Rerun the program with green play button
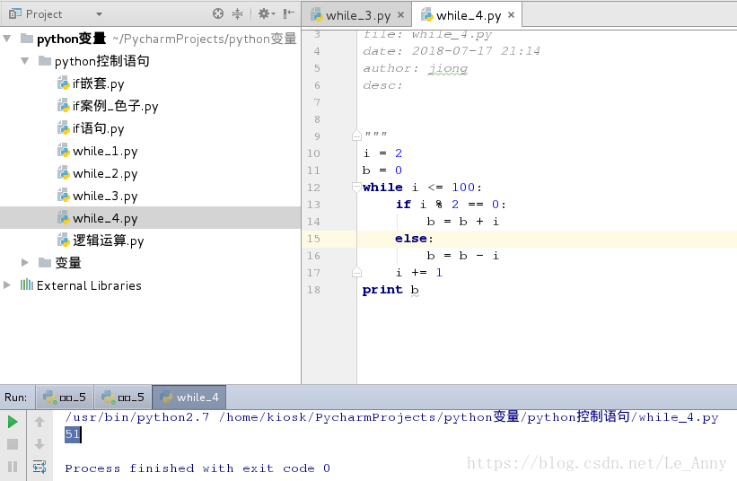 click(13, 422)
